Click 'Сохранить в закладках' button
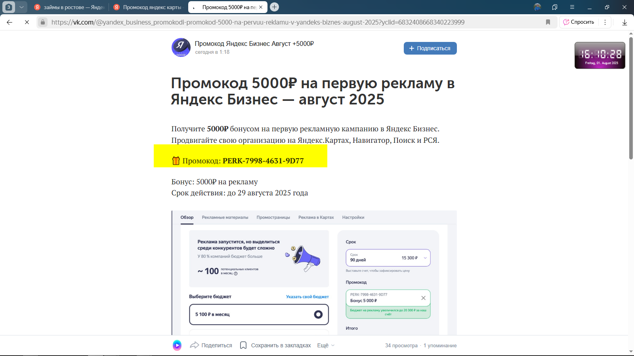 coord(275,345)
